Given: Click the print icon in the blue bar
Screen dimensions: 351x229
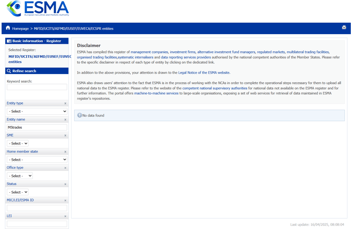Looking at the screenshot, I should [x=344, y=27].
